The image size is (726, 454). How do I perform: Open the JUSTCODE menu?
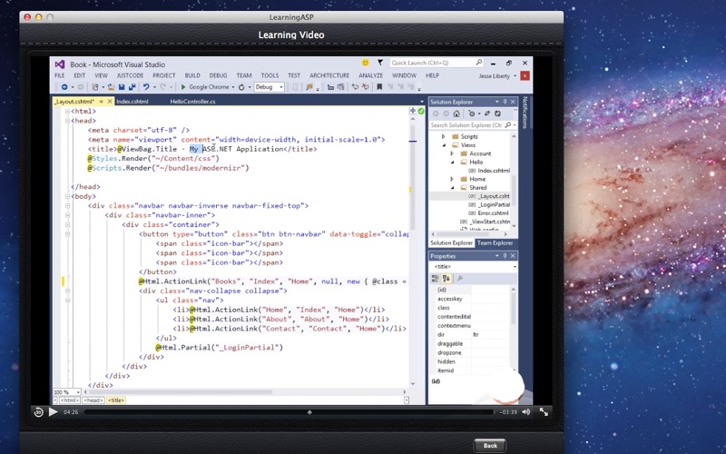pyautogui.click(x=130, y=75)
